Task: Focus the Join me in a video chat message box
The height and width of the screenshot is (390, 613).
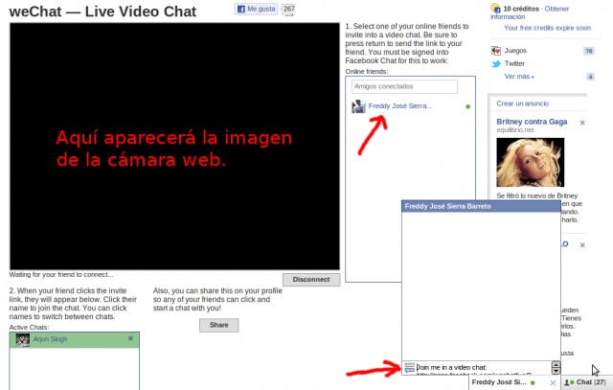Action: coord(483,368)
